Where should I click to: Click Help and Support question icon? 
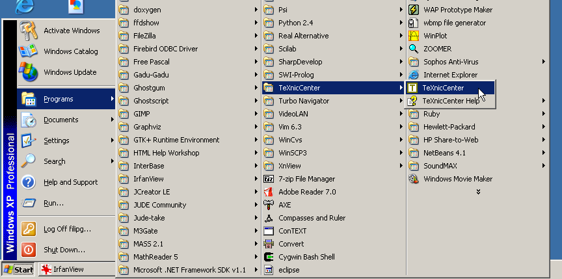[x=29, y=182]
